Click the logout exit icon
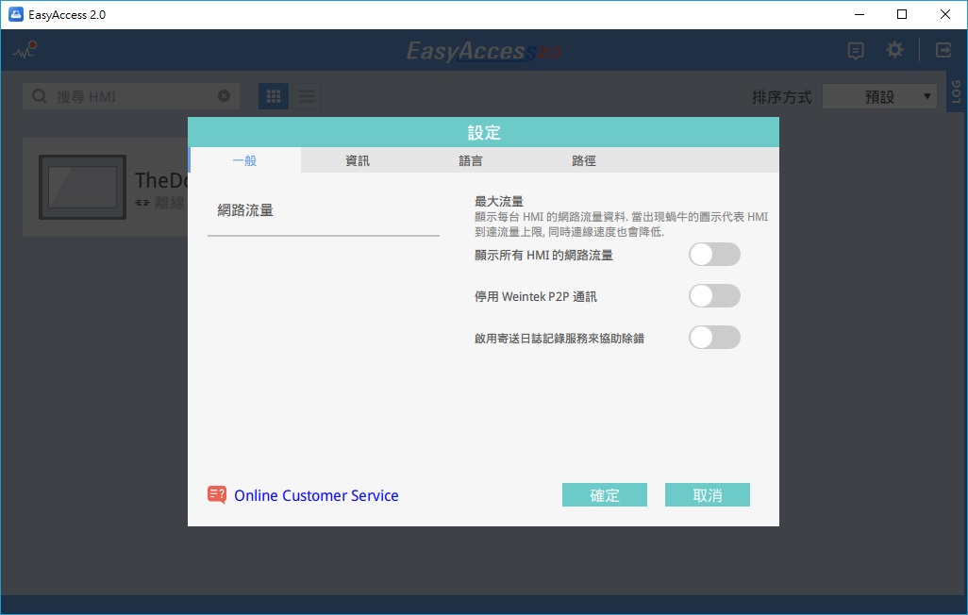This screenshot has width=968, height=615. tap(943, 51)
